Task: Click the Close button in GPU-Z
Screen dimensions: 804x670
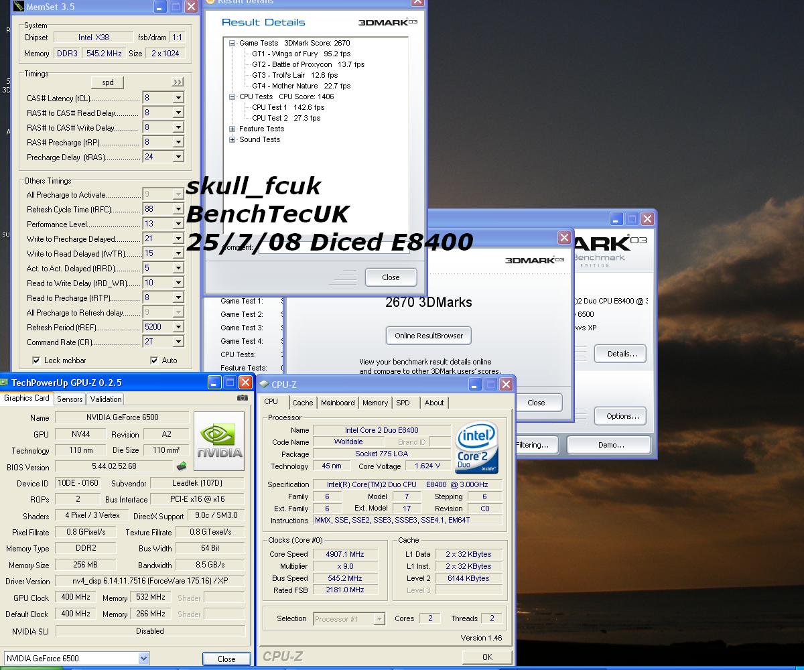Action: tap(226, 659)
